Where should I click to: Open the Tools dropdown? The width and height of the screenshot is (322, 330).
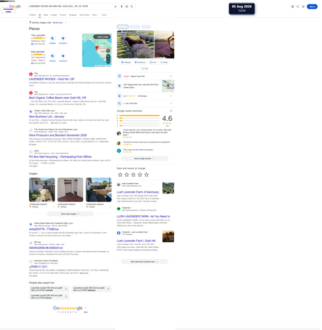coord(105,15)
